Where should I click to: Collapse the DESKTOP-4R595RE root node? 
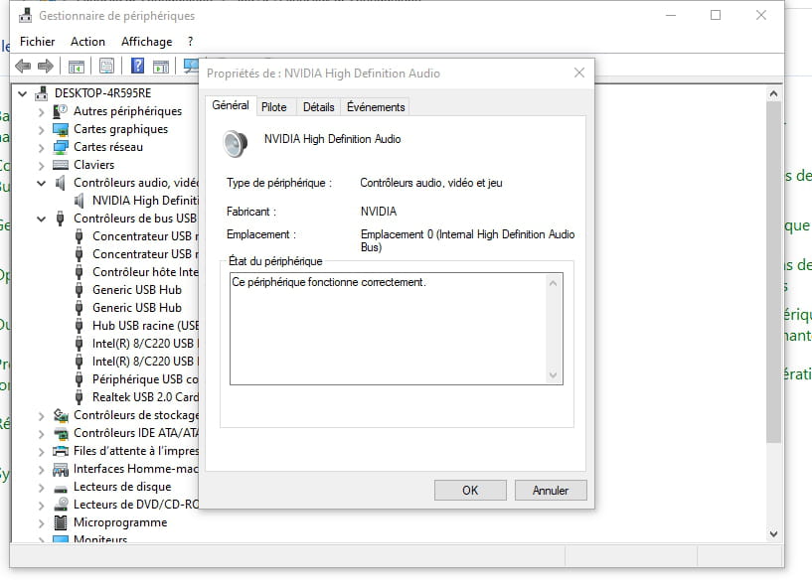point(22,93)
